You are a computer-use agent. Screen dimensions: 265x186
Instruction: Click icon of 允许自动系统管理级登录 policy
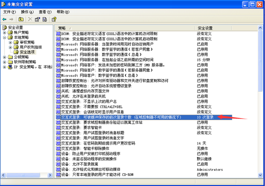point(58,86)
